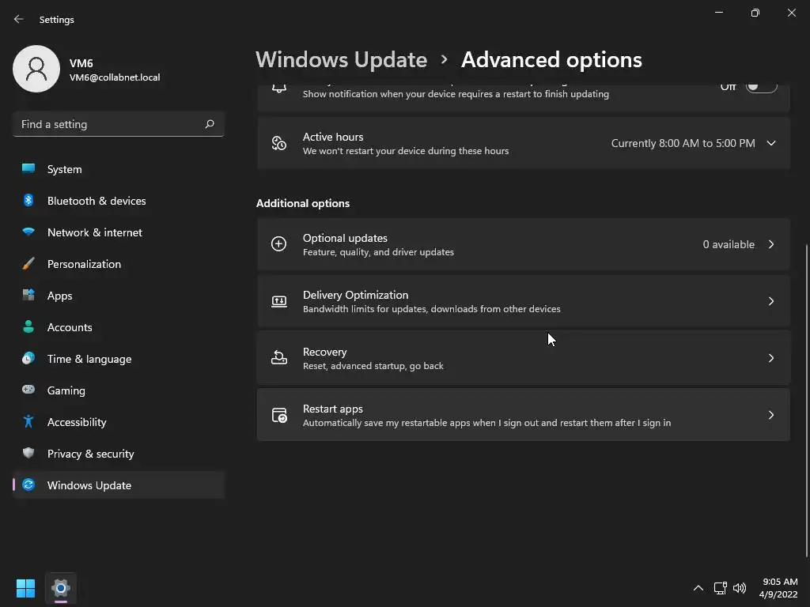
Task: Click the Accessibility figure icon
Action: (x=28, y=422)
